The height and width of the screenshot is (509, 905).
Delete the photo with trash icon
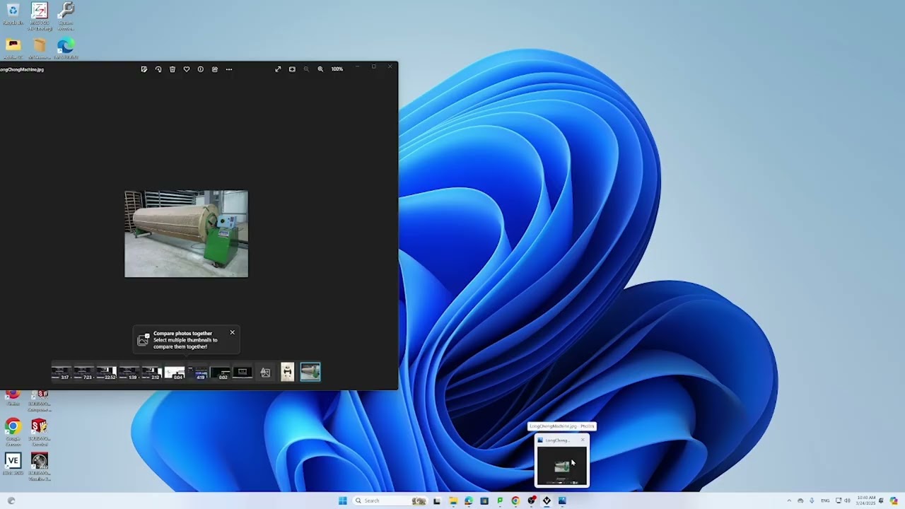tap(173, 69)
